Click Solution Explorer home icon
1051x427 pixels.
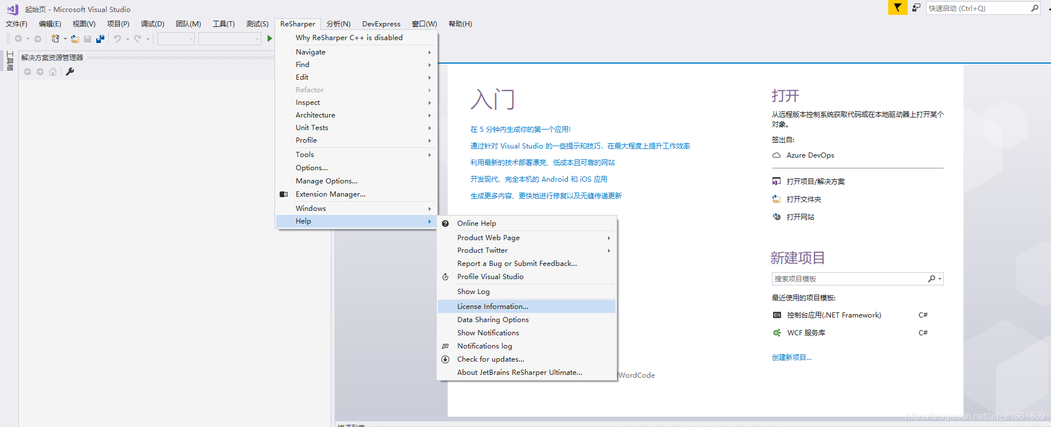[53, 72]
